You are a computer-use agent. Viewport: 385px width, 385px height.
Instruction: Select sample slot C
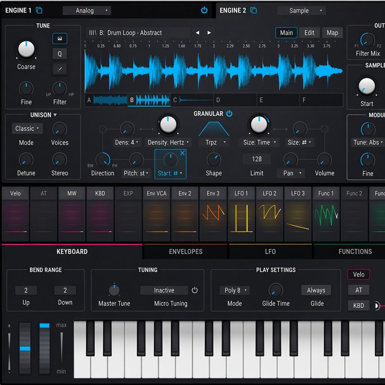tap(192, 100)
